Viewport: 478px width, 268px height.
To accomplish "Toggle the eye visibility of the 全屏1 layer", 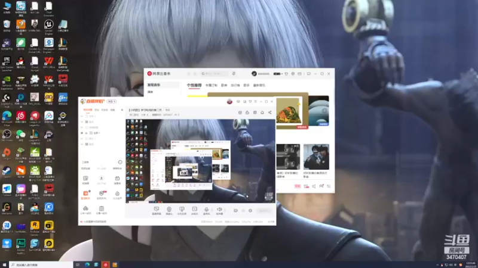I will [x=82, y=133].
